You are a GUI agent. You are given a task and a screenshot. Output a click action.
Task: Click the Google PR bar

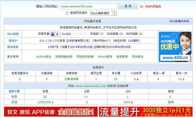(79, 34)
